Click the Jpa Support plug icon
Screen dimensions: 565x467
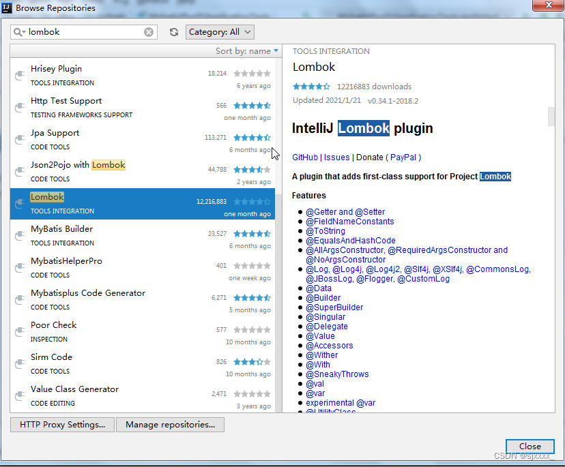20,139
